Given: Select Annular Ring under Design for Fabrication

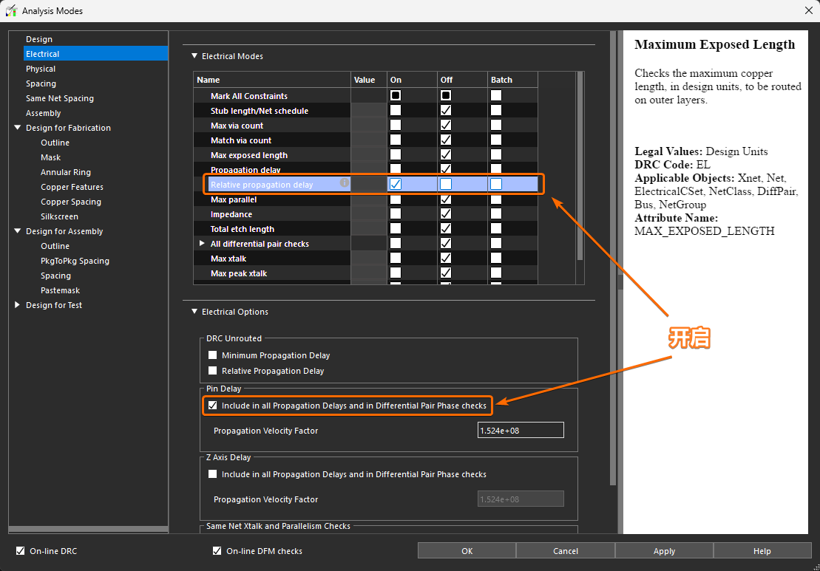Looking at the screenshot, I should click(x=66, y=172).
